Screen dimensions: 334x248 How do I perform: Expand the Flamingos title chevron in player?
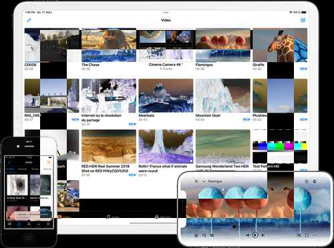coord(204,181)
